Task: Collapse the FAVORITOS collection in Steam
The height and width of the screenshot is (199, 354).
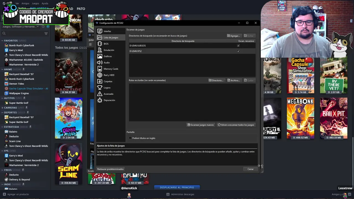Action: [x=2, y=41]
